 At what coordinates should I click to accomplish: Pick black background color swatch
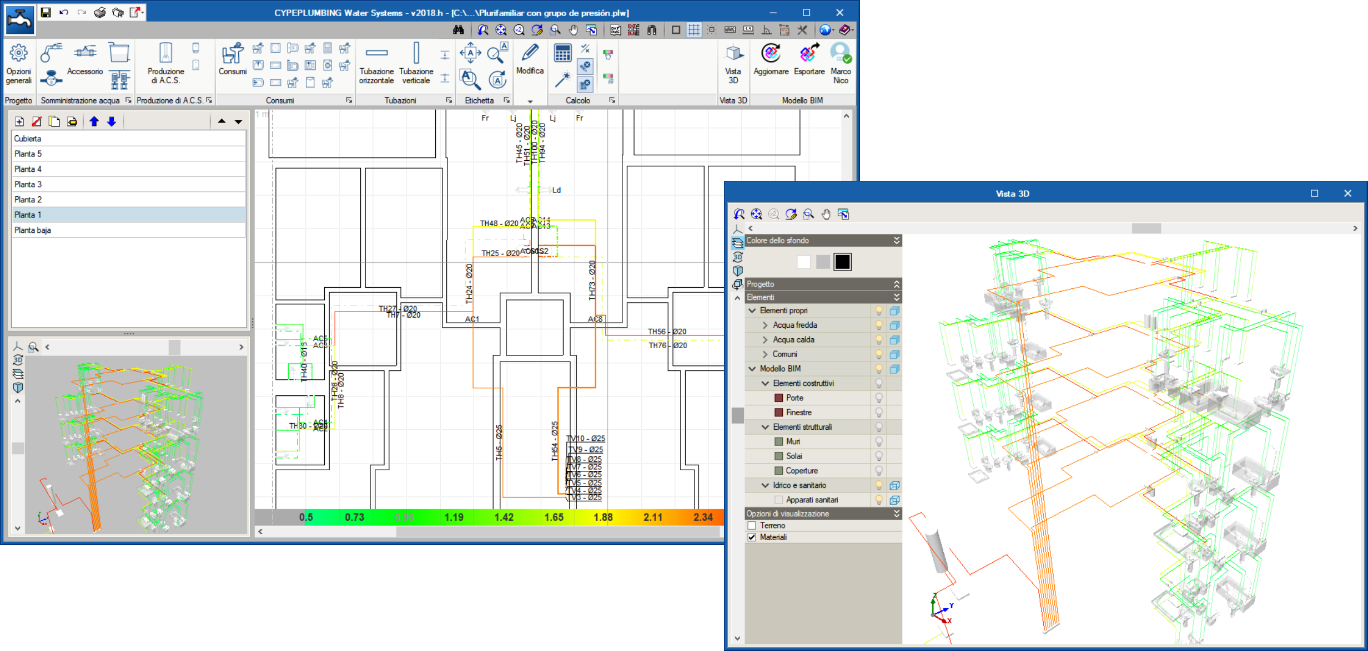pos(842,262)
